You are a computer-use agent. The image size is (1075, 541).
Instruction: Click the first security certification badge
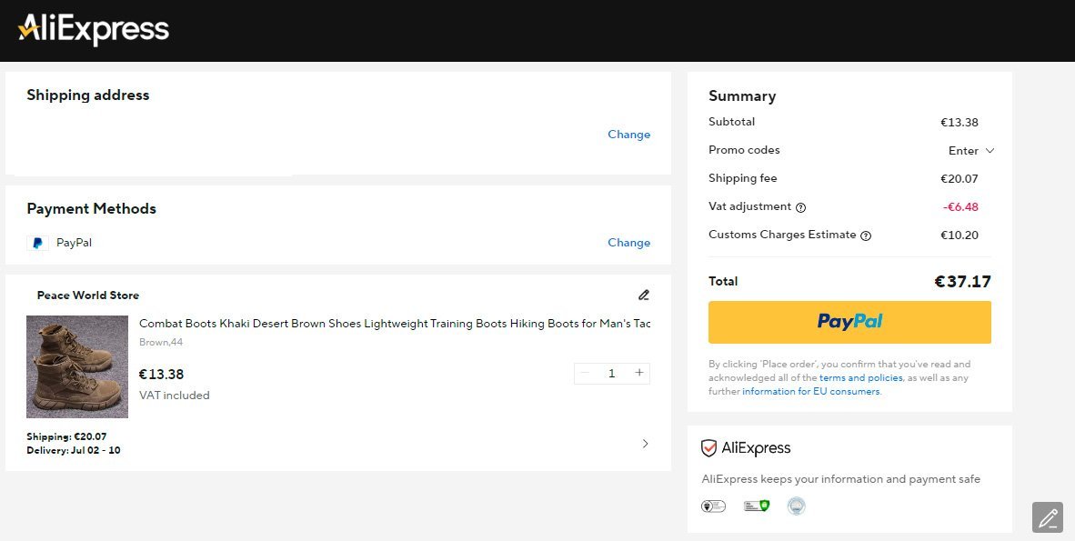point(713,506)
